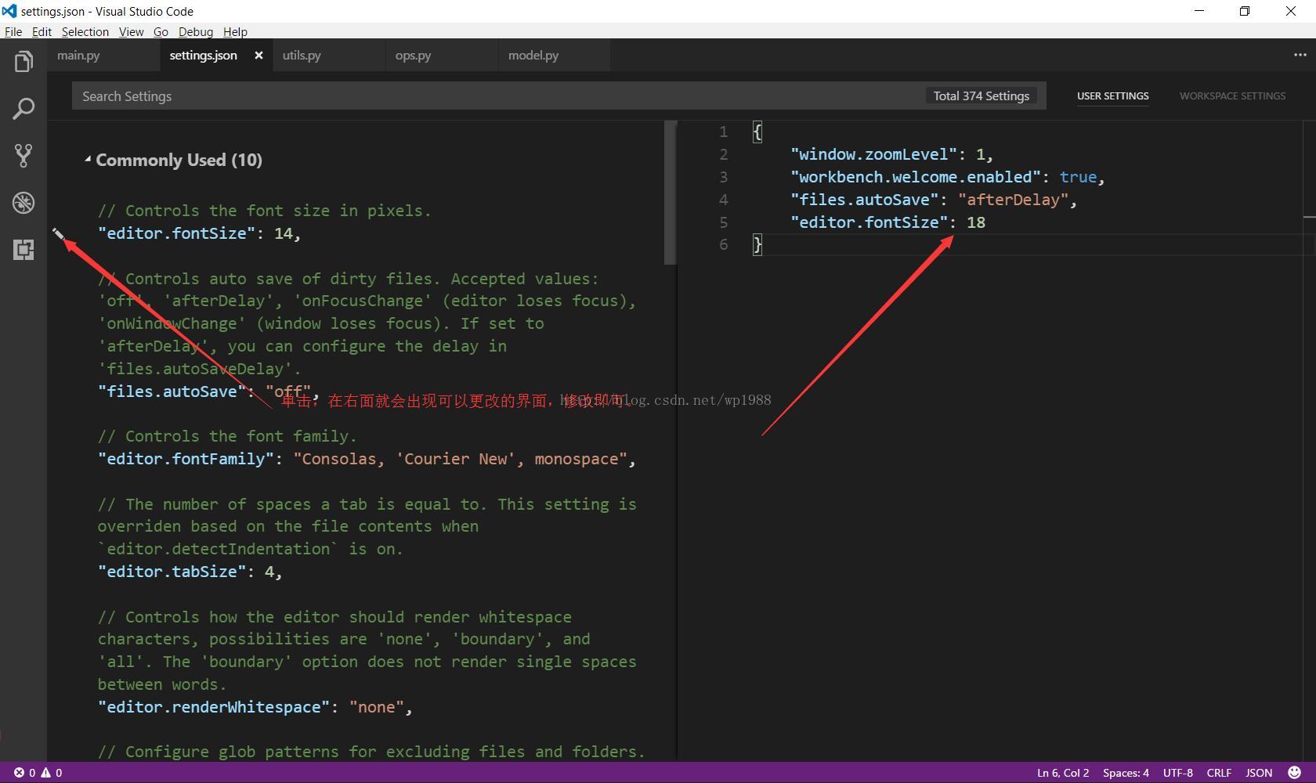The image size is (1316, 783).
Task: Change indentation via Spaces: 4
Action: tap(1126, 773)
